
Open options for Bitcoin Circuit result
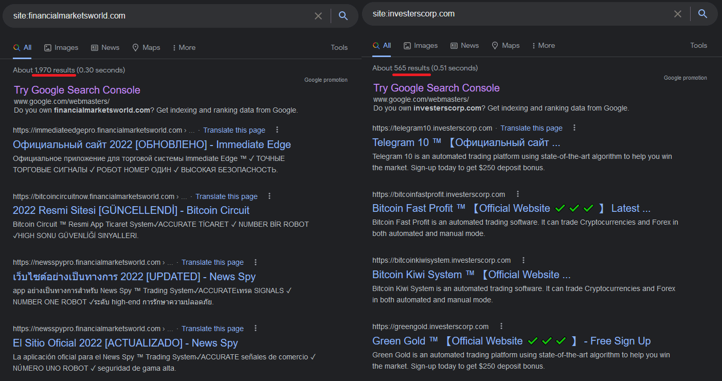(x=269, y=196)
